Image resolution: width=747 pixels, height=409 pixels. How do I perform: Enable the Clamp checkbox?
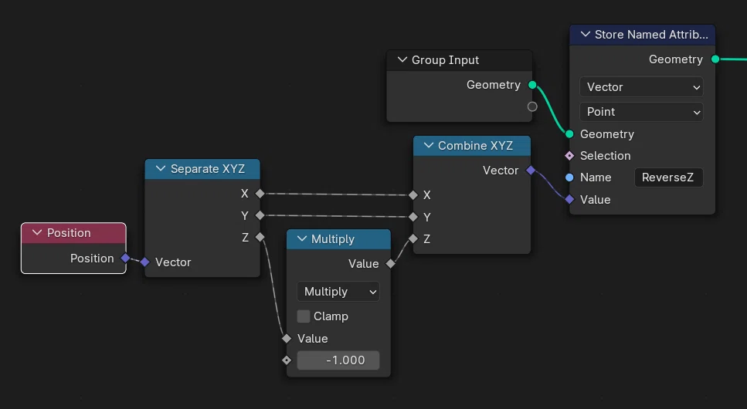click(x=304, y=316)
